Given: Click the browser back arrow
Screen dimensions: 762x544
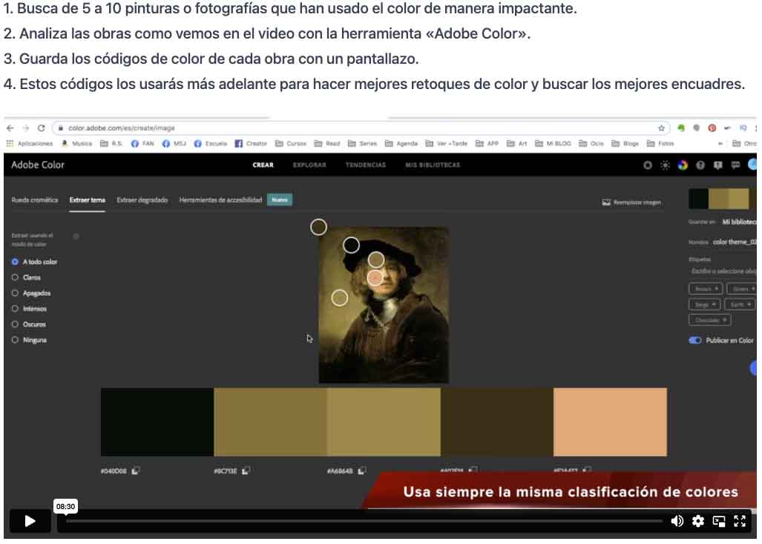Looking at the screenshot, I should [10, 128].
